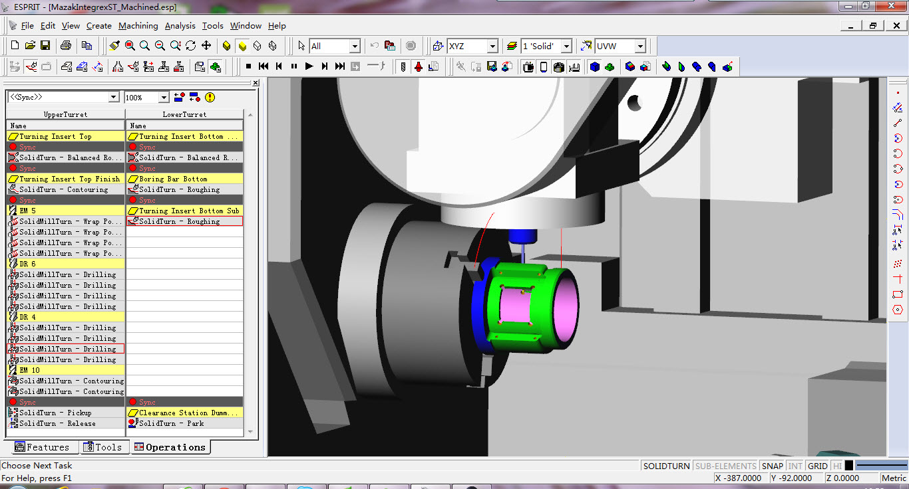Image resolution: width=909 pixels, height=489 pixels.
Task: Select the 'SolidTurn - Pickup' operation
Action: coord(65,413)
